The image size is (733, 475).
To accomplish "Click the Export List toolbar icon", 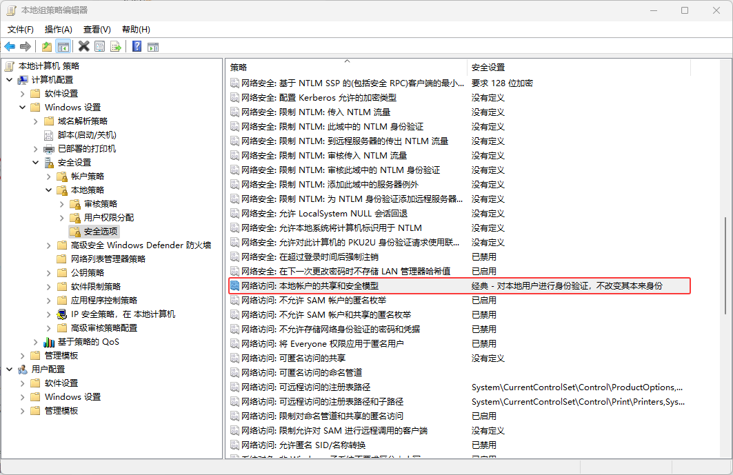I will pos(116,46).
